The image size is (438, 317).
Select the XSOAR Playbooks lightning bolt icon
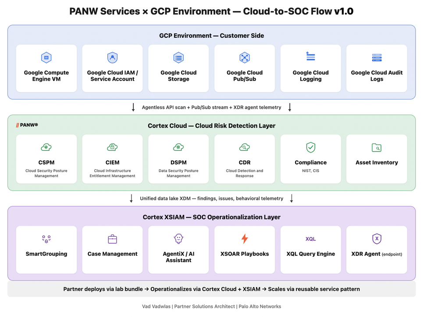coord(245,239)
